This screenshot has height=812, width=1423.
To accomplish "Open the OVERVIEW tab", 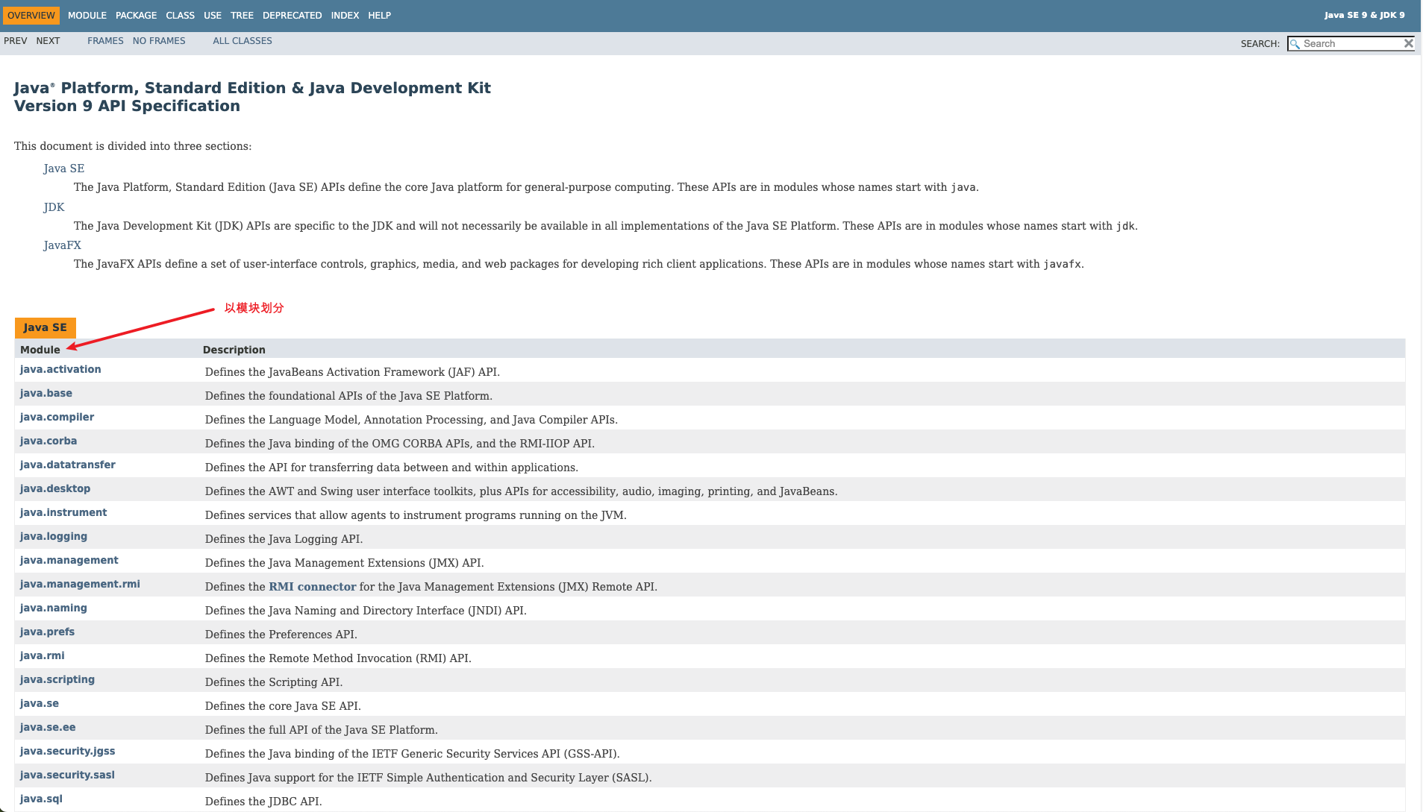I will 31,16.
